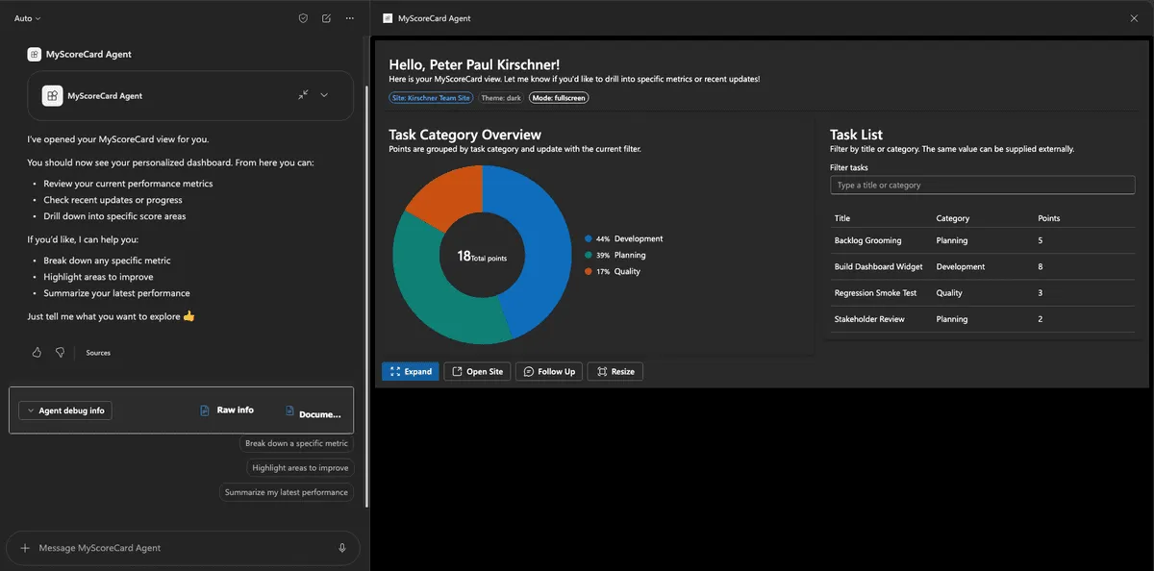Click the Resize button
The image size is (1154, 571).
pos(615,371)
